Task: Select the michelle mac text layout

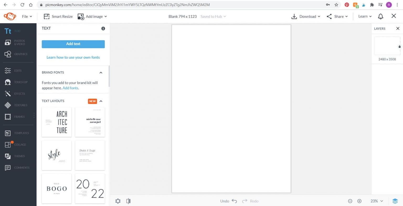Action: click(x=90, y=122)
